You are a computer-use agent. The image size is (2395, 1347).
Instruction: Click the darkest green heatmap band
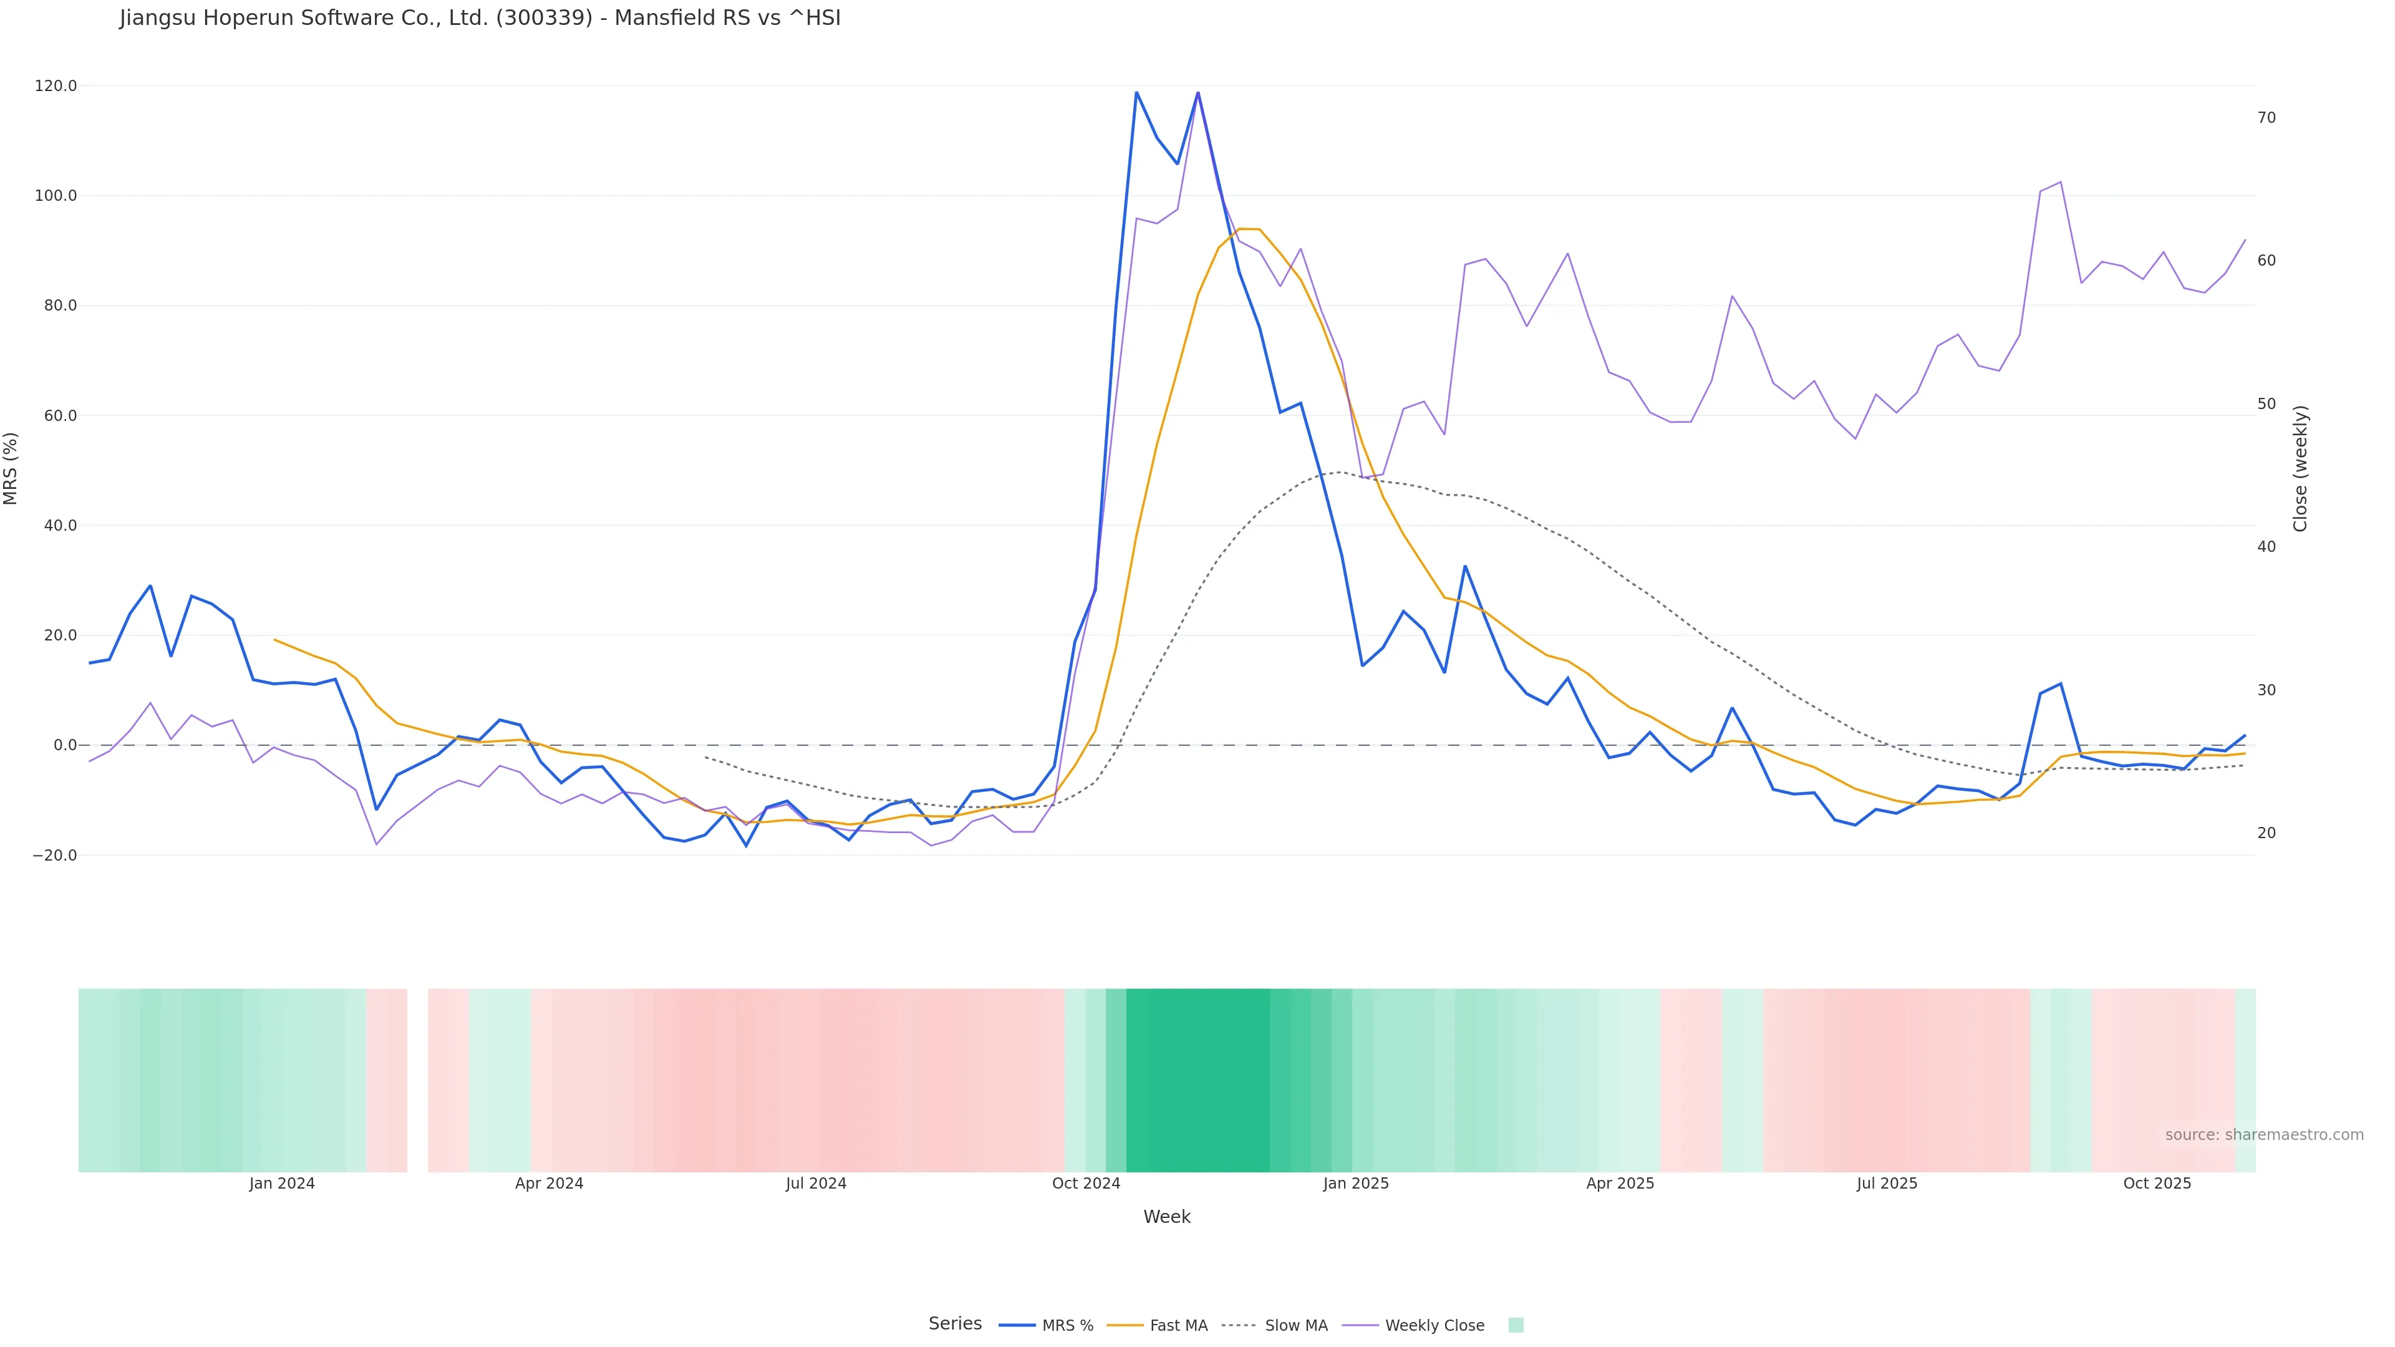1197,1079
